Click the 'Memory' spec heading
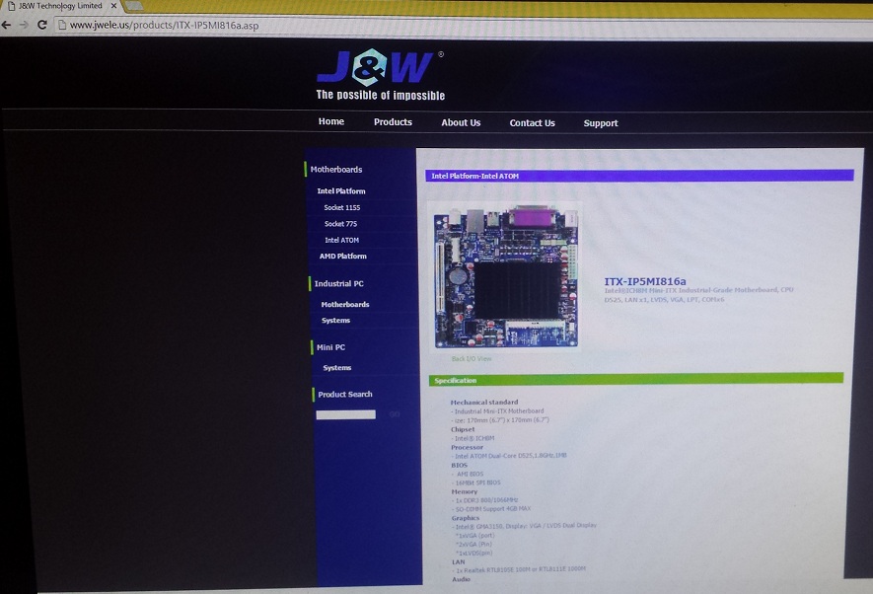The width and height of the screenshot is (873, 594). click(465, 491)
